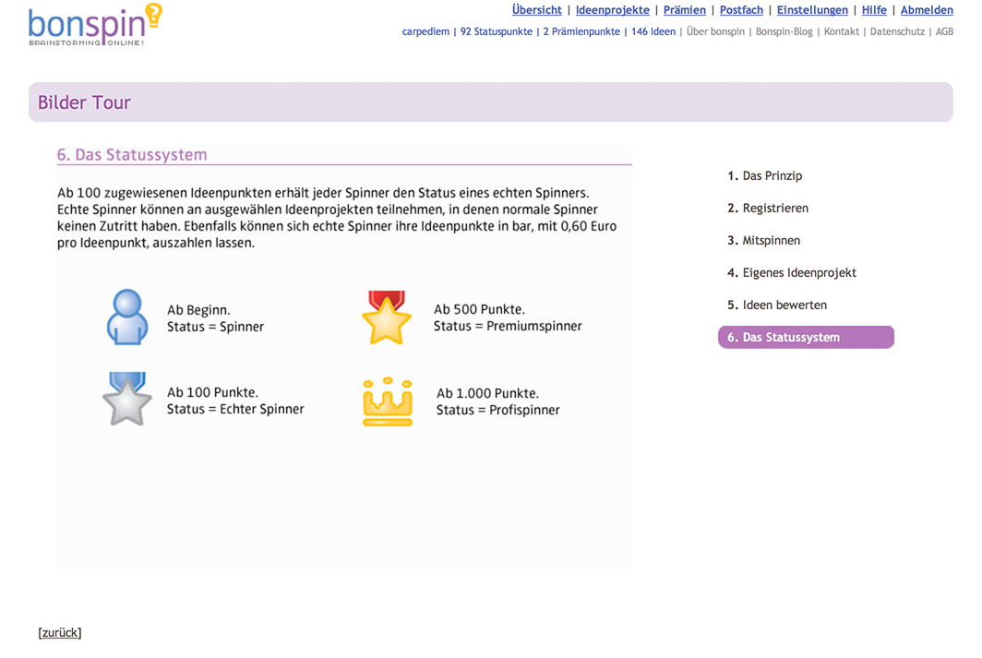This screenshot has width=982, height=658.
Task: Open the Prämien page
Action: tap(684, 10)
